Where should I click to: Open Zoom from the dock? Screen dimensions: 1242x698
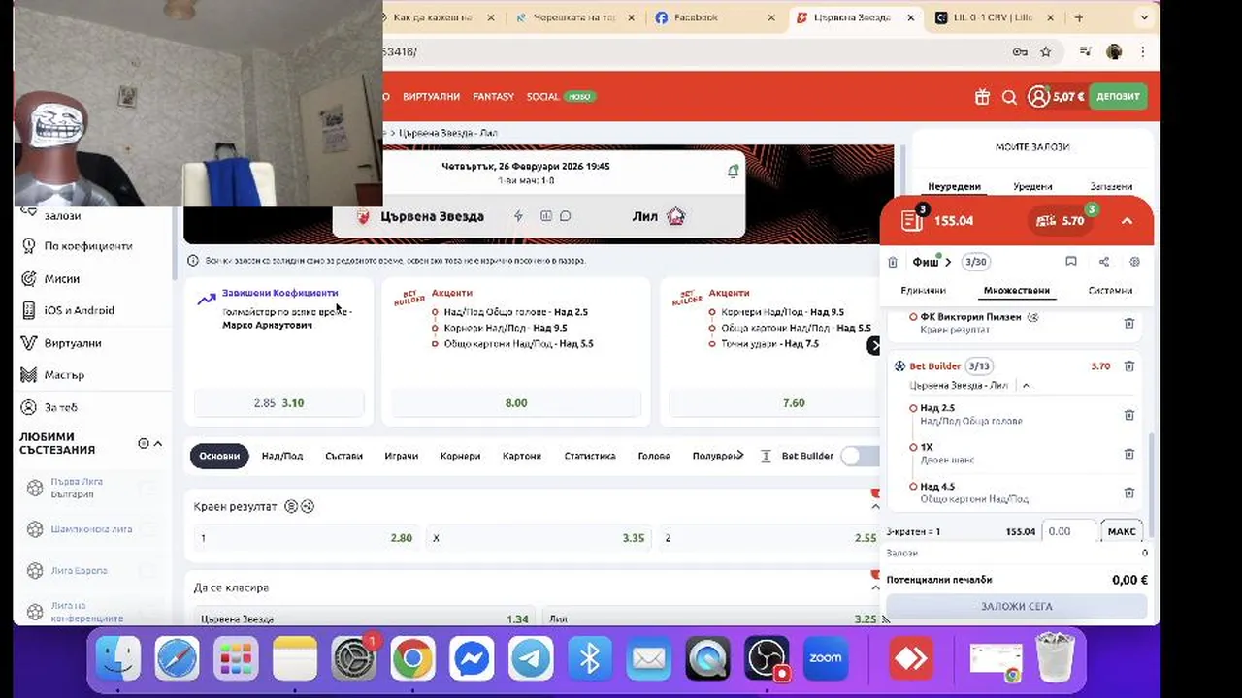[826, 659]
